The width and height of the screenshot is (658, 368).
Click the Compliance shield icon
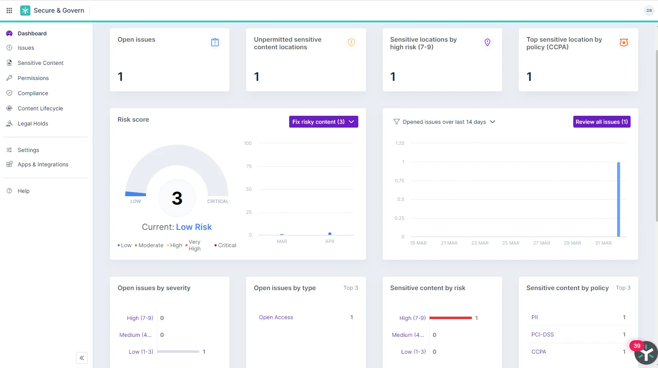point(9,93)
